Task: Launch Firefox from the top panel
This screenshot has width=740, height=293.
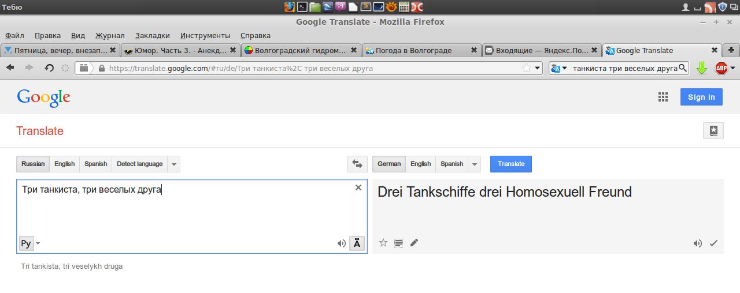Action: [290, 7]
